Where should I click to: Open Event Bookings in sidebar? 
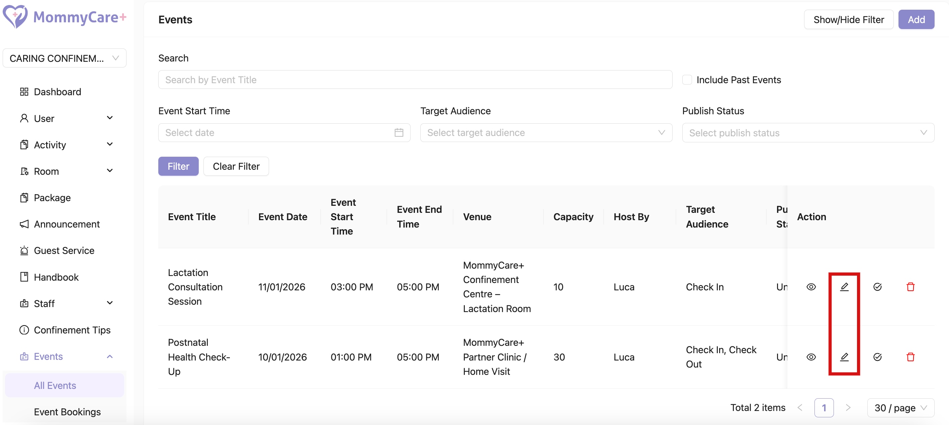tap(67, 411)
